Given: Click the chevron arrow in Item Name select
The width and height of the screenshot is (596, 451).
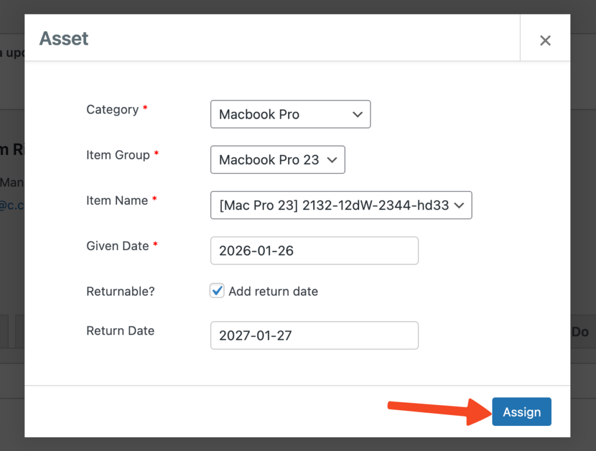Looking at the screenshot, I should click(459, 205).
